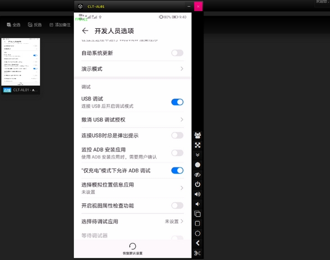Click the battery 80% status indicator
This screenshot has height=260, width=330.
[x=169, y=17]
